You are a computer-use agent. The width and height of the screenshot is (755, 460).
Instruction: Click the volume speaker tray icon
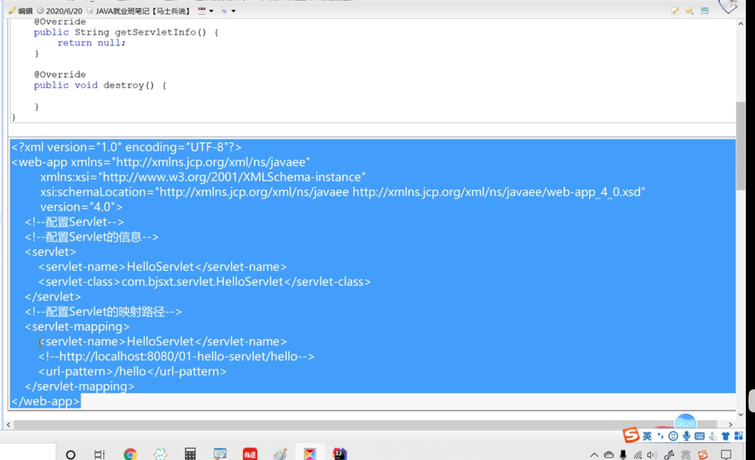pos(652,455)
